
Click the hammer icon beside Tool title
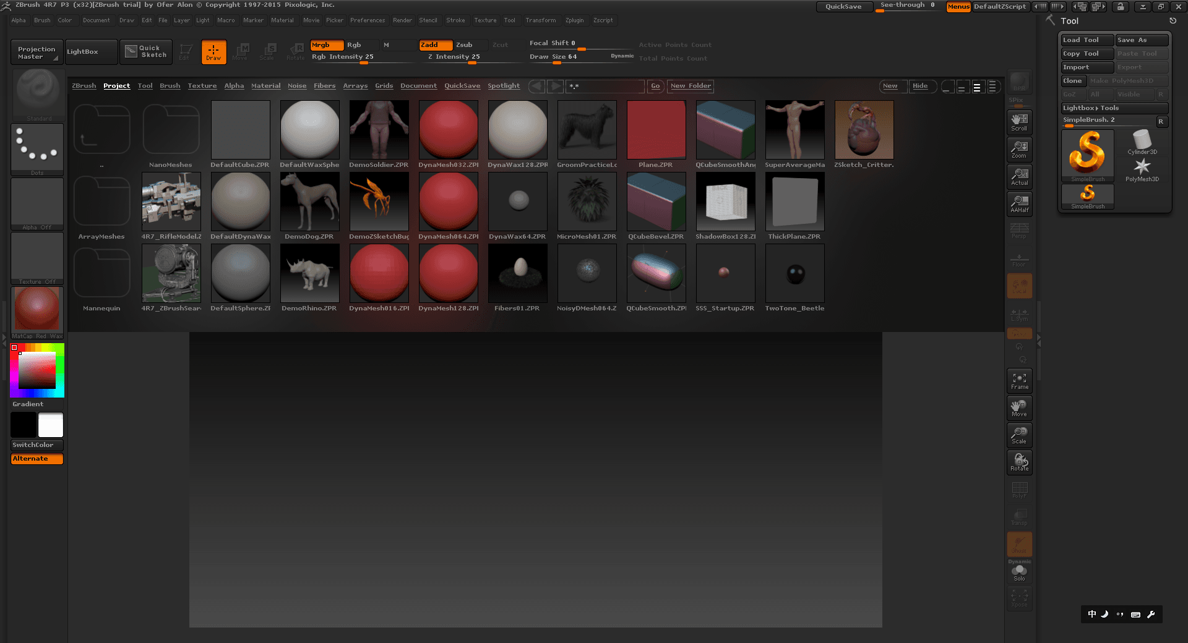[x=1050, y=20]
